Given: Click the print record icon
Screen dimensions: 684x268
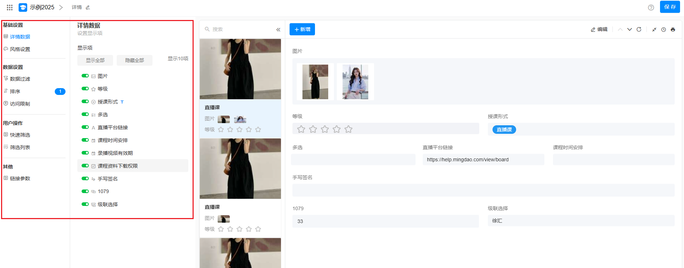Looking at the screenshot, I should 673,30.
